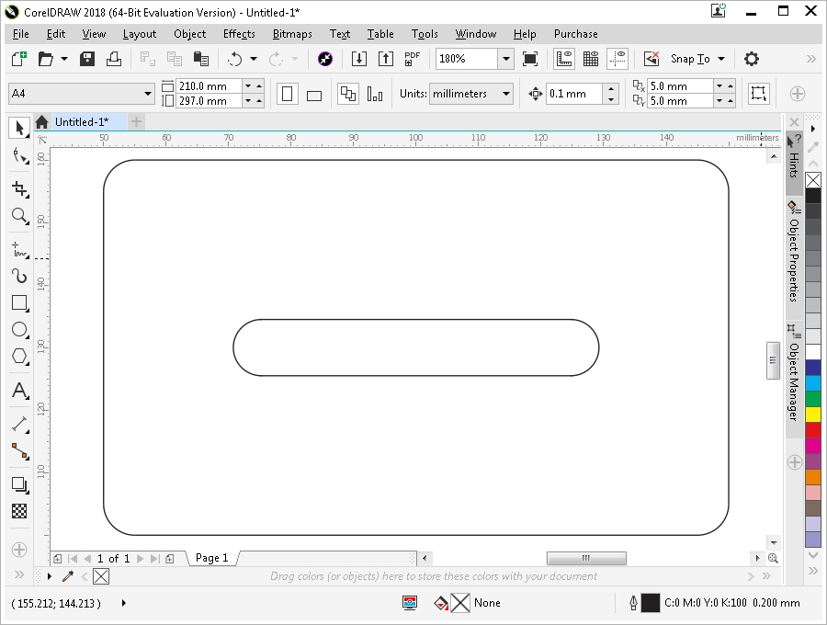Pick the Ellipse tool
The height and width of the screenshot is (625, 827).
pyautogui.click(x=19, y=329)
